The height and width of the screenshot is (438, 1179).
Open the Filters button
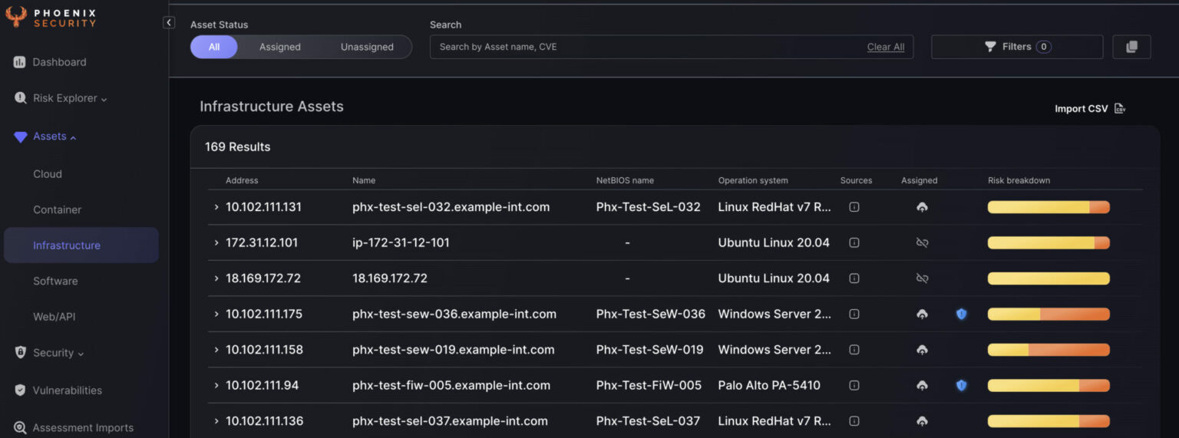(1016, 47)
